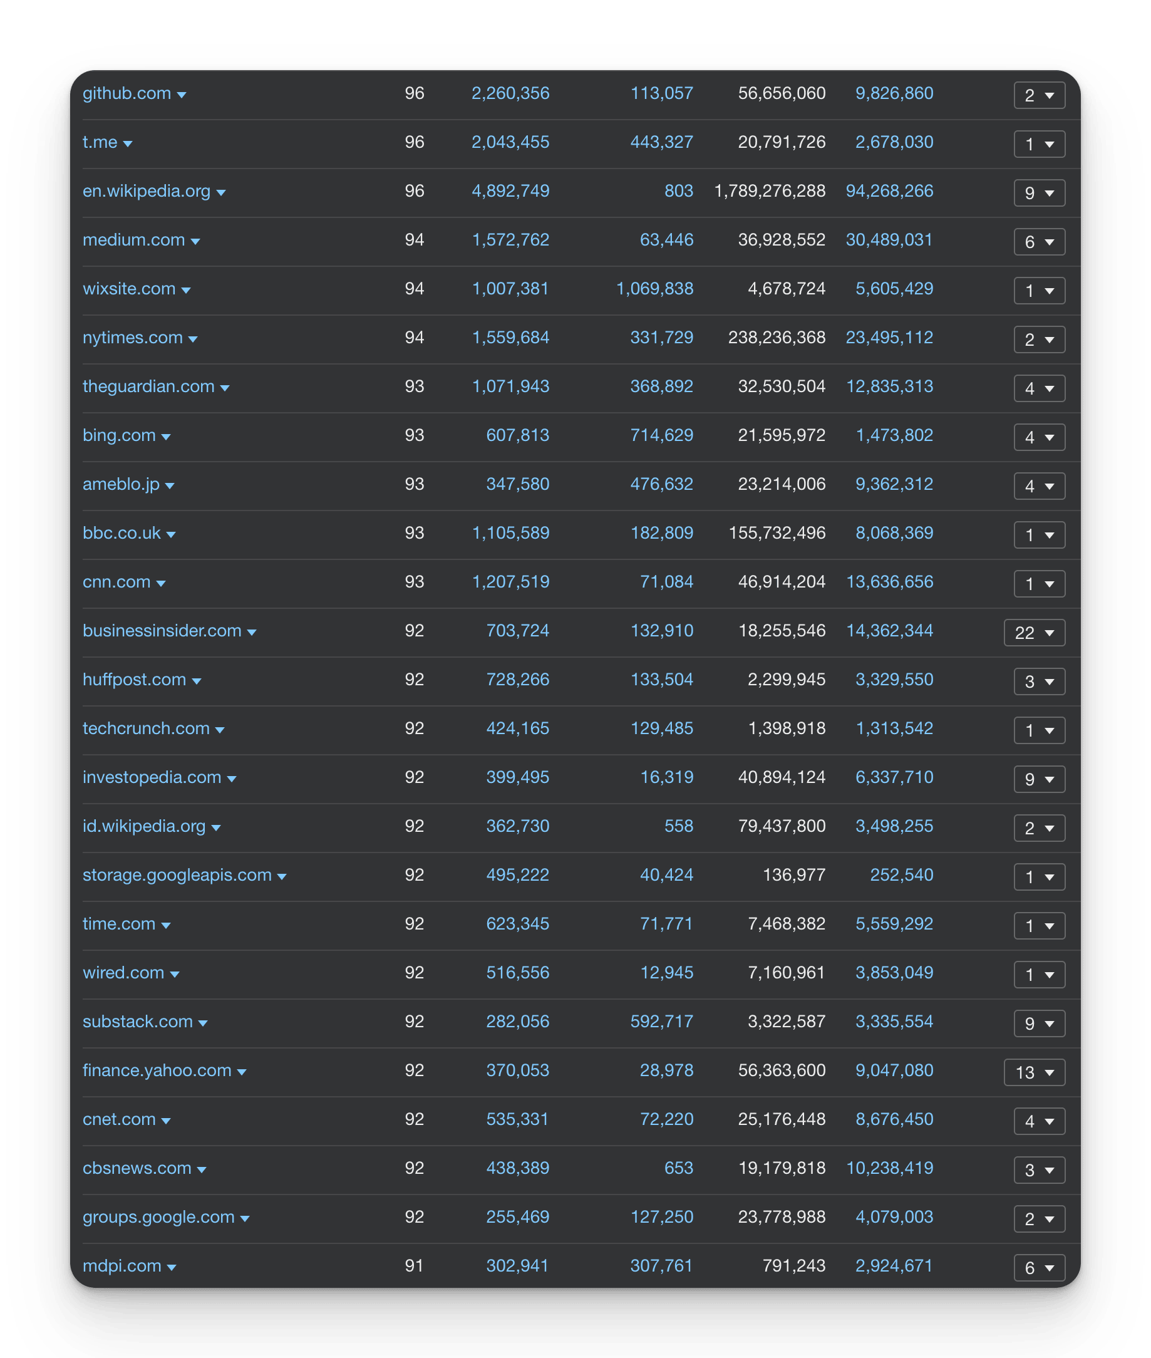Expand the caret beside time.com

tap(166, 925)
